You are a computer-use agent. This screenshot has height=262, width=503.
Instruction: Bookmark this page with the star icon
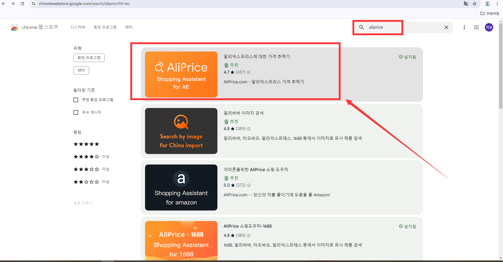point(475,4)
